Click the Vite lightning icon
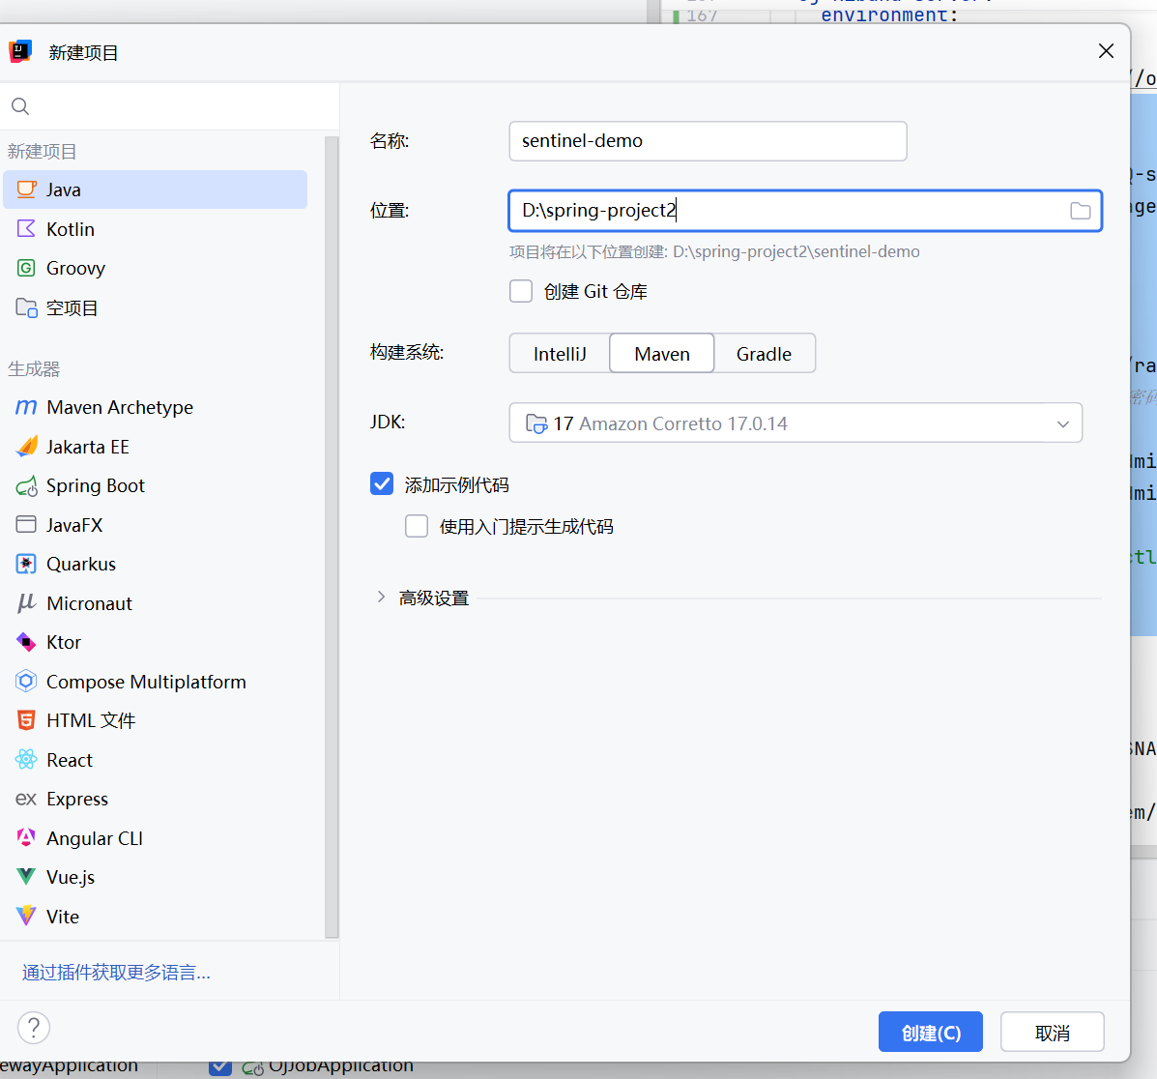 (x=26, y=916)
